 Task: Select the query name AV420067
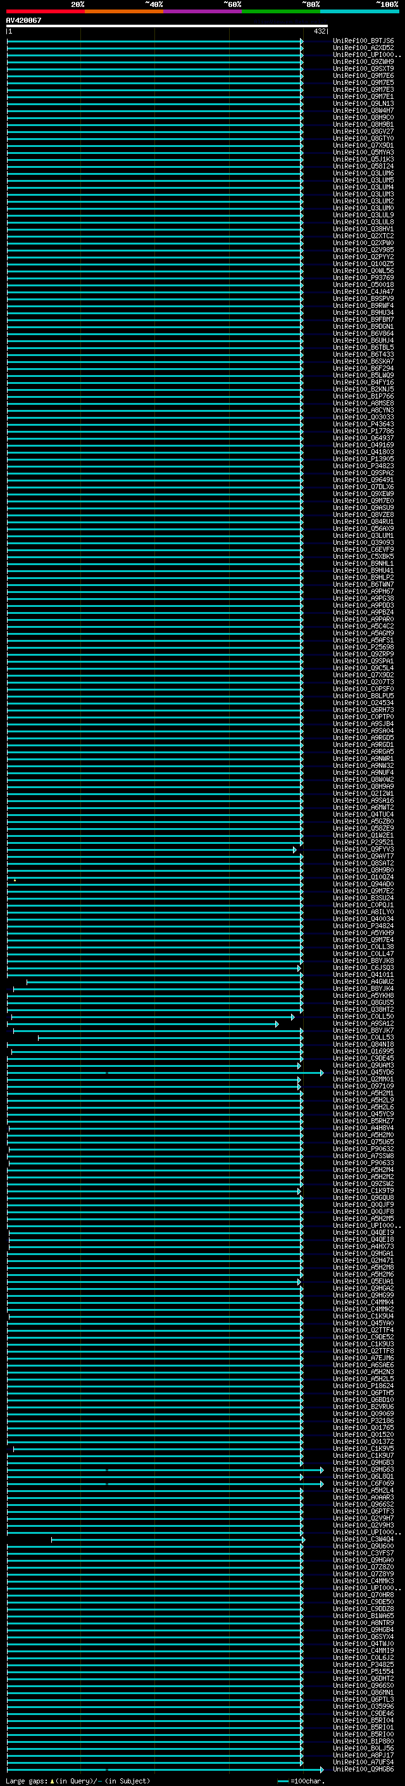click(23, 21)
